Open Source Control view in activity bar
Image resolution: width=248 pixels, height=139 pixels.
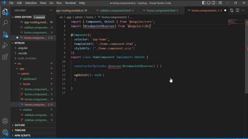[5, 34]
